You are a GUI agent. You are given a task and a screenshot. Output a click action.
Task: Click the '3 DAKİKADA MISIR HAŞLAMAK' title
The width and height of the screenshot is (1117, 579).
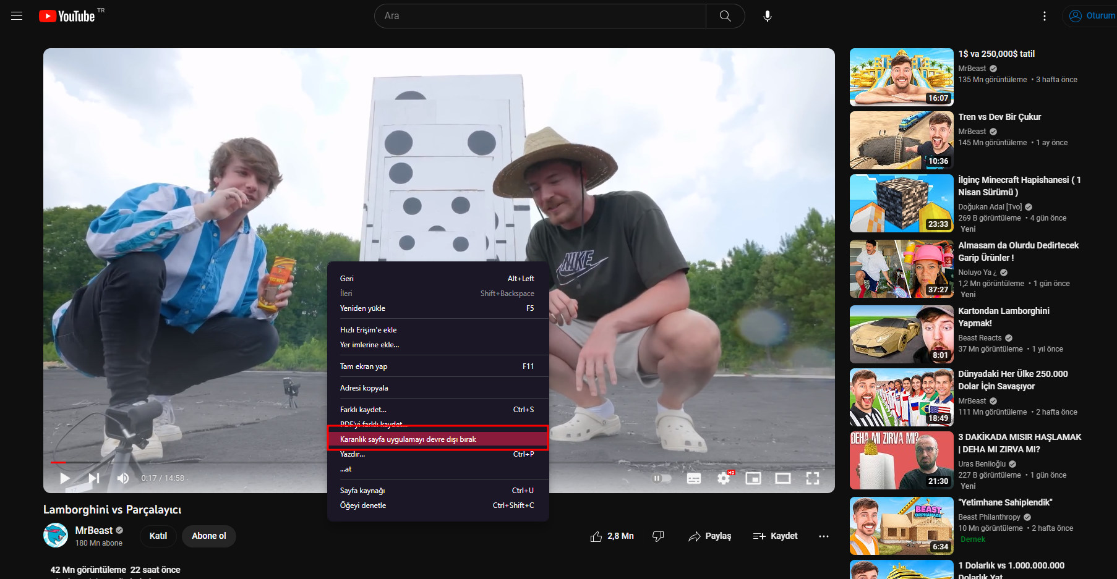(1020, 443)
